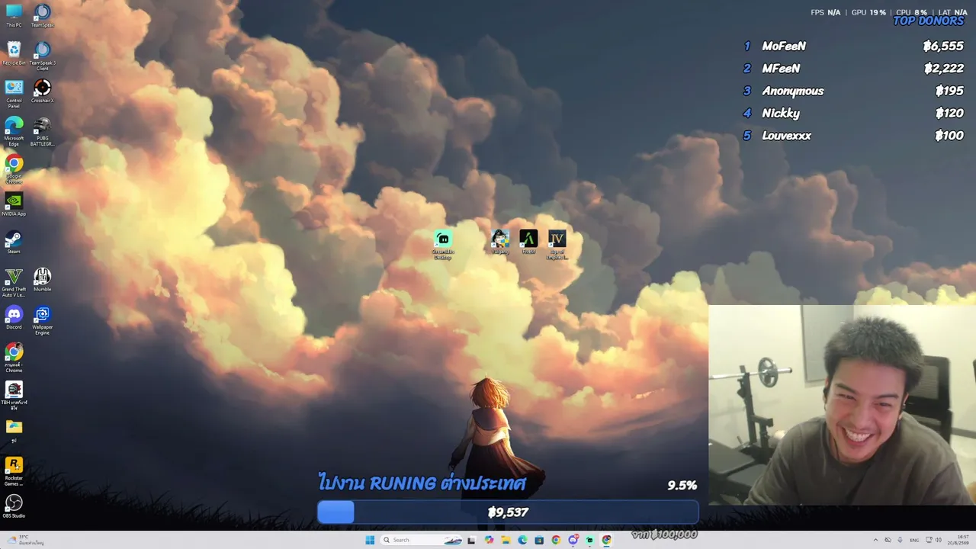Open the Discord desktop shortcut
Viewport: 976px width, 549px height.
click(14, 317)
